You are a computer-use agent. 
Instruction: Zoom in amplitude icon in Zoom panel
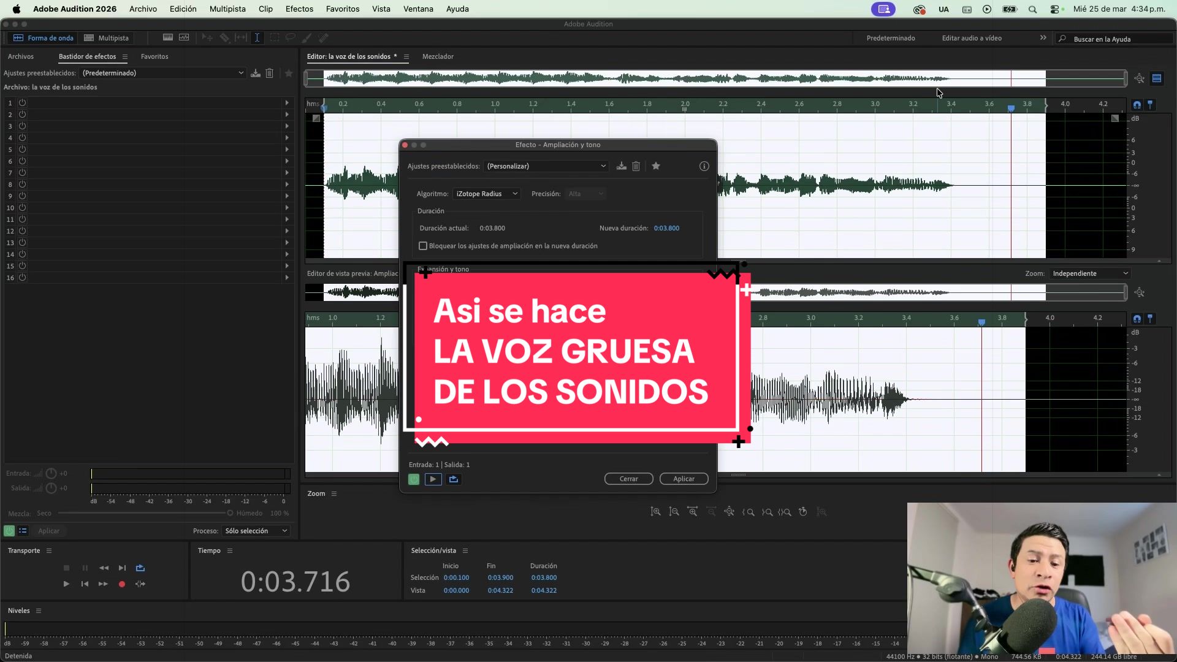tap(656, 512)
